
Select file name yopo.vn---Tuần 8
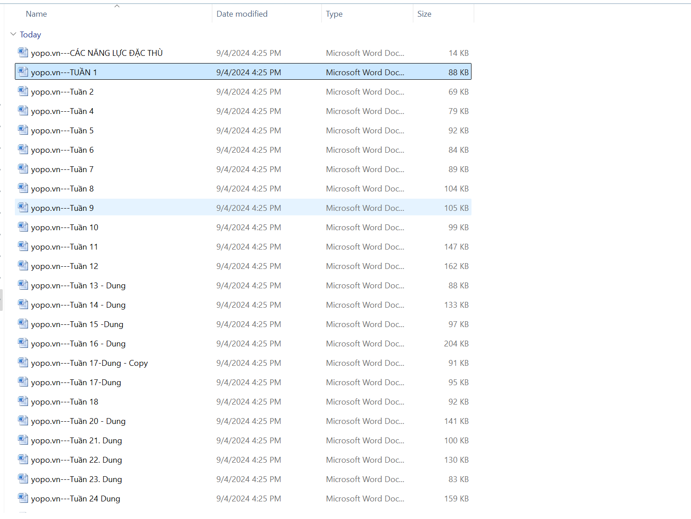[x=62, y=189]
